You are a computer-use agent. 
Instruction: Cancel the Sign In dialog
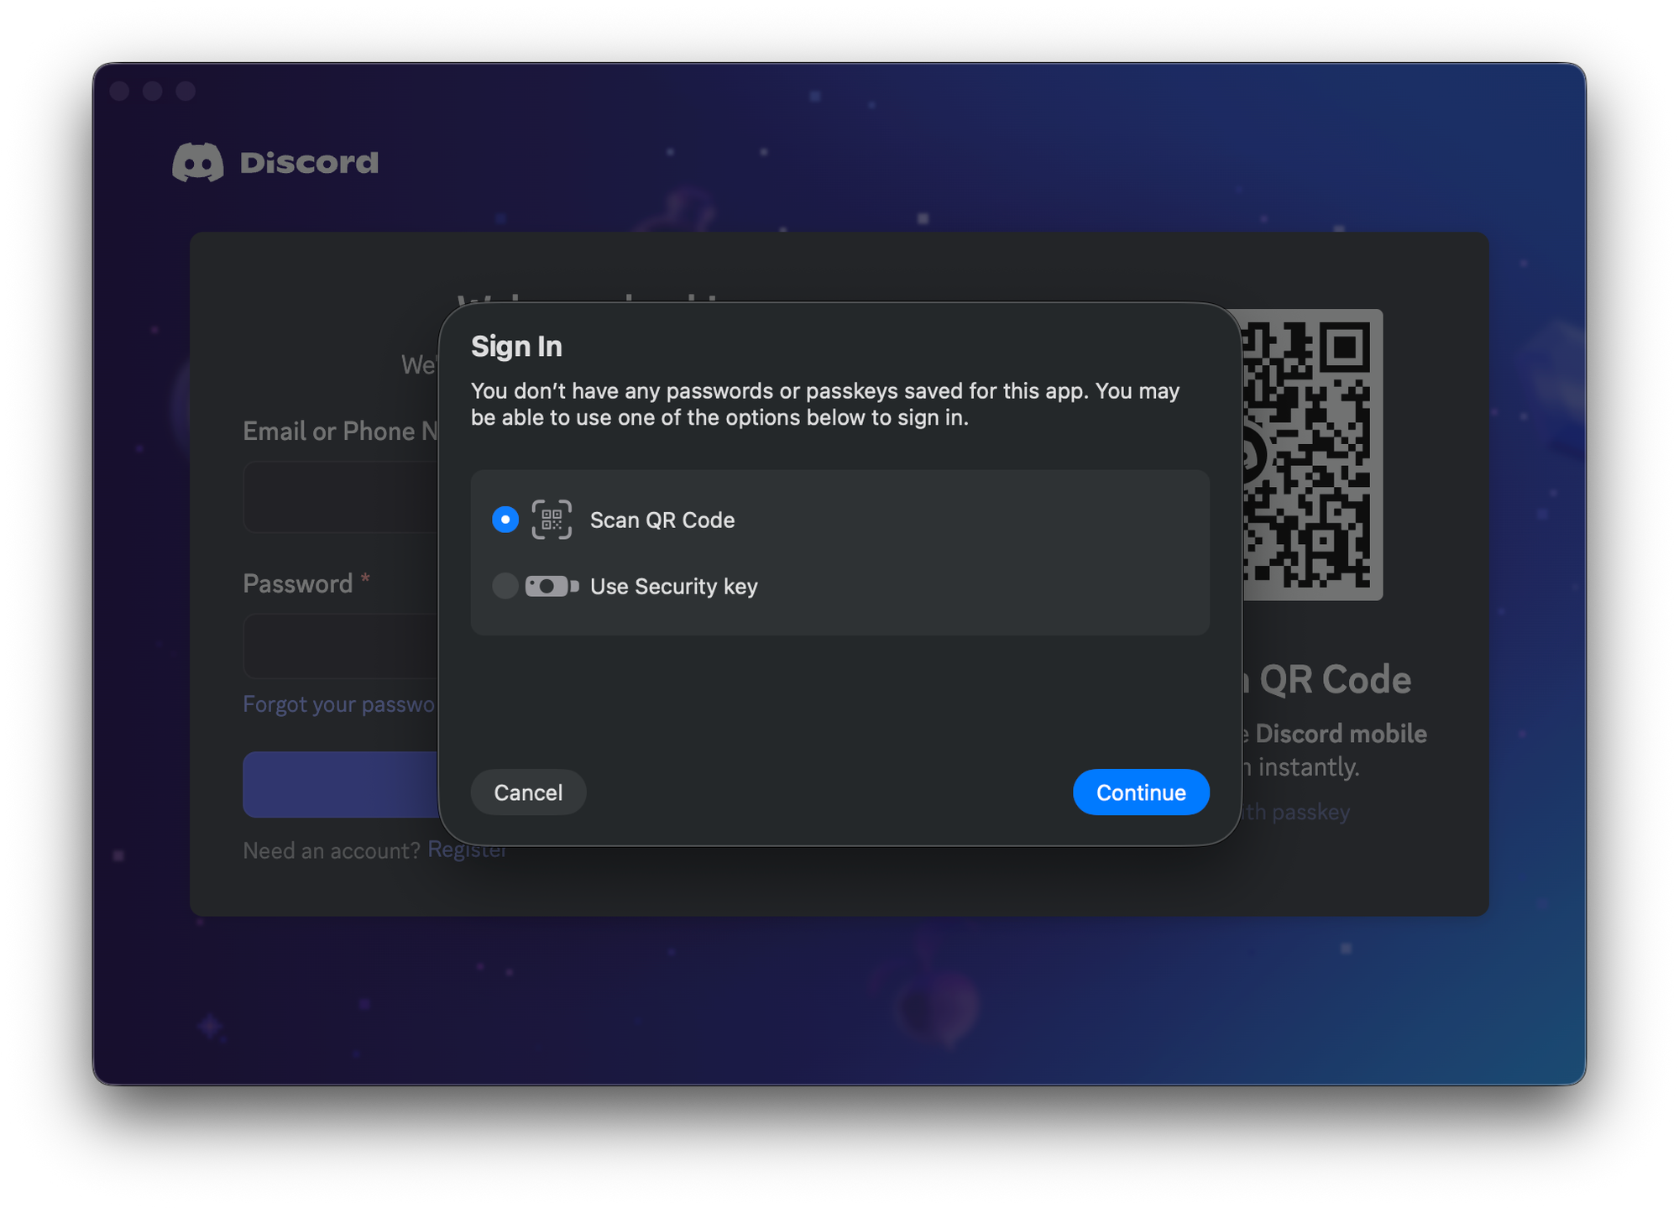point(528,792)
